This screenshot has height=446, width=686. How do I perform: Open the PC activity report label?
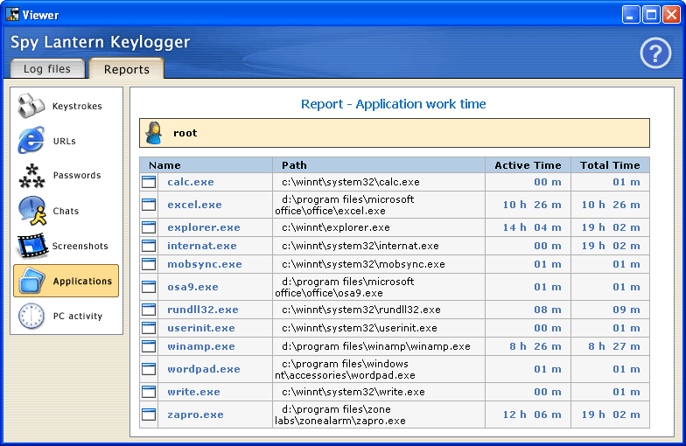click(78, 316)
